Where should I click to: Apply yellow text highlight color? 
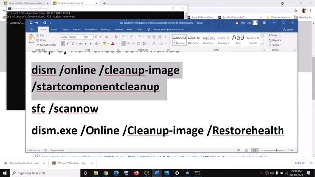coord(105,44)
